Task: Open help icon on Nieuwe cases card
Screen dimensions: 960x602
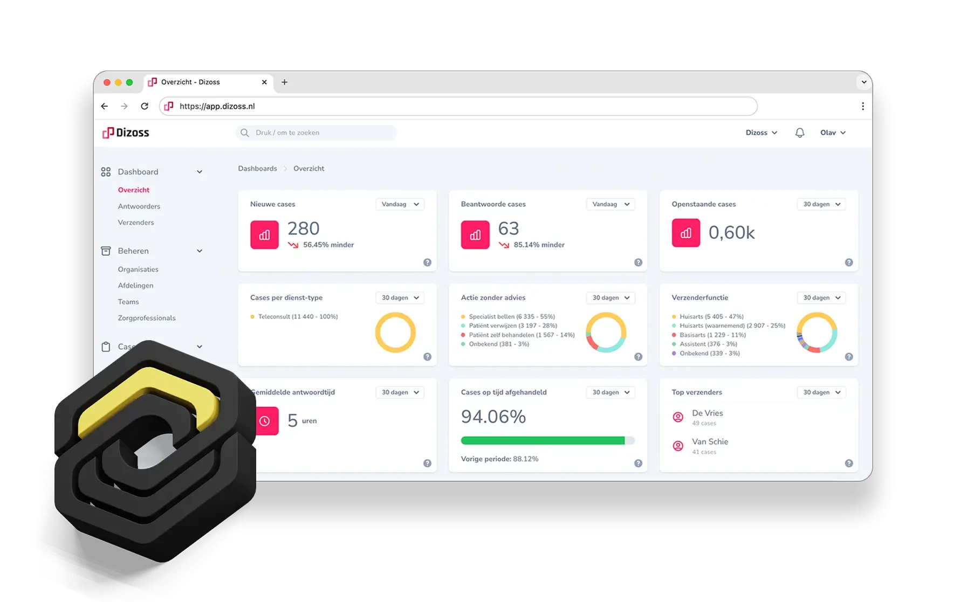Action: [427, 262]
